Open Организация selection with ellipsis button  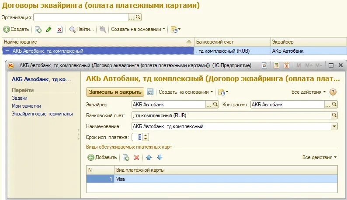click(132, 17)
